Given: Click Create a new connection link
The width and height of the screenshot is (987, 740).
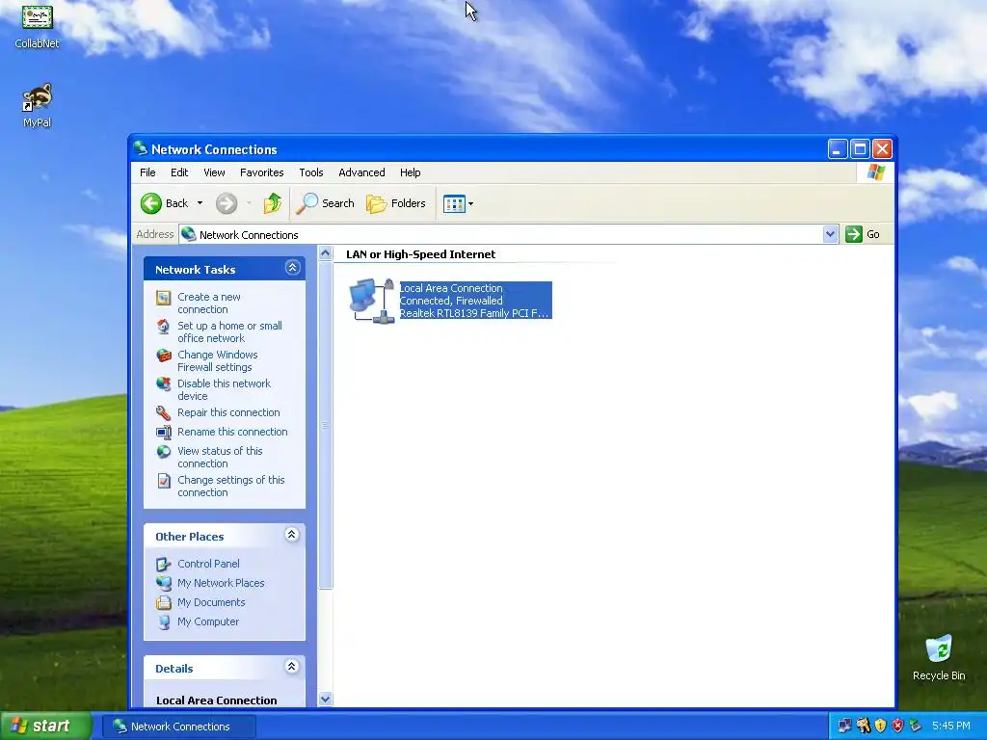Looking at the screenshot, I should pos(209,303).
